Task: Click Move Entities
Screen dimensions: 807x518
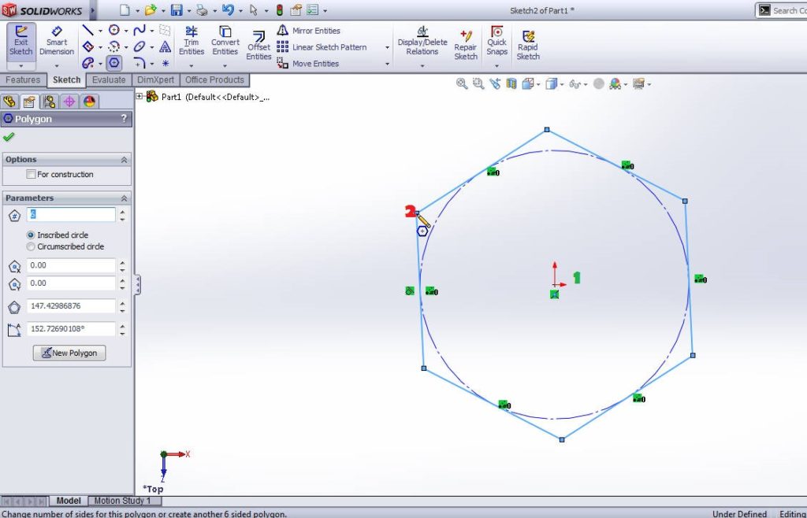Action: point(308,64)
